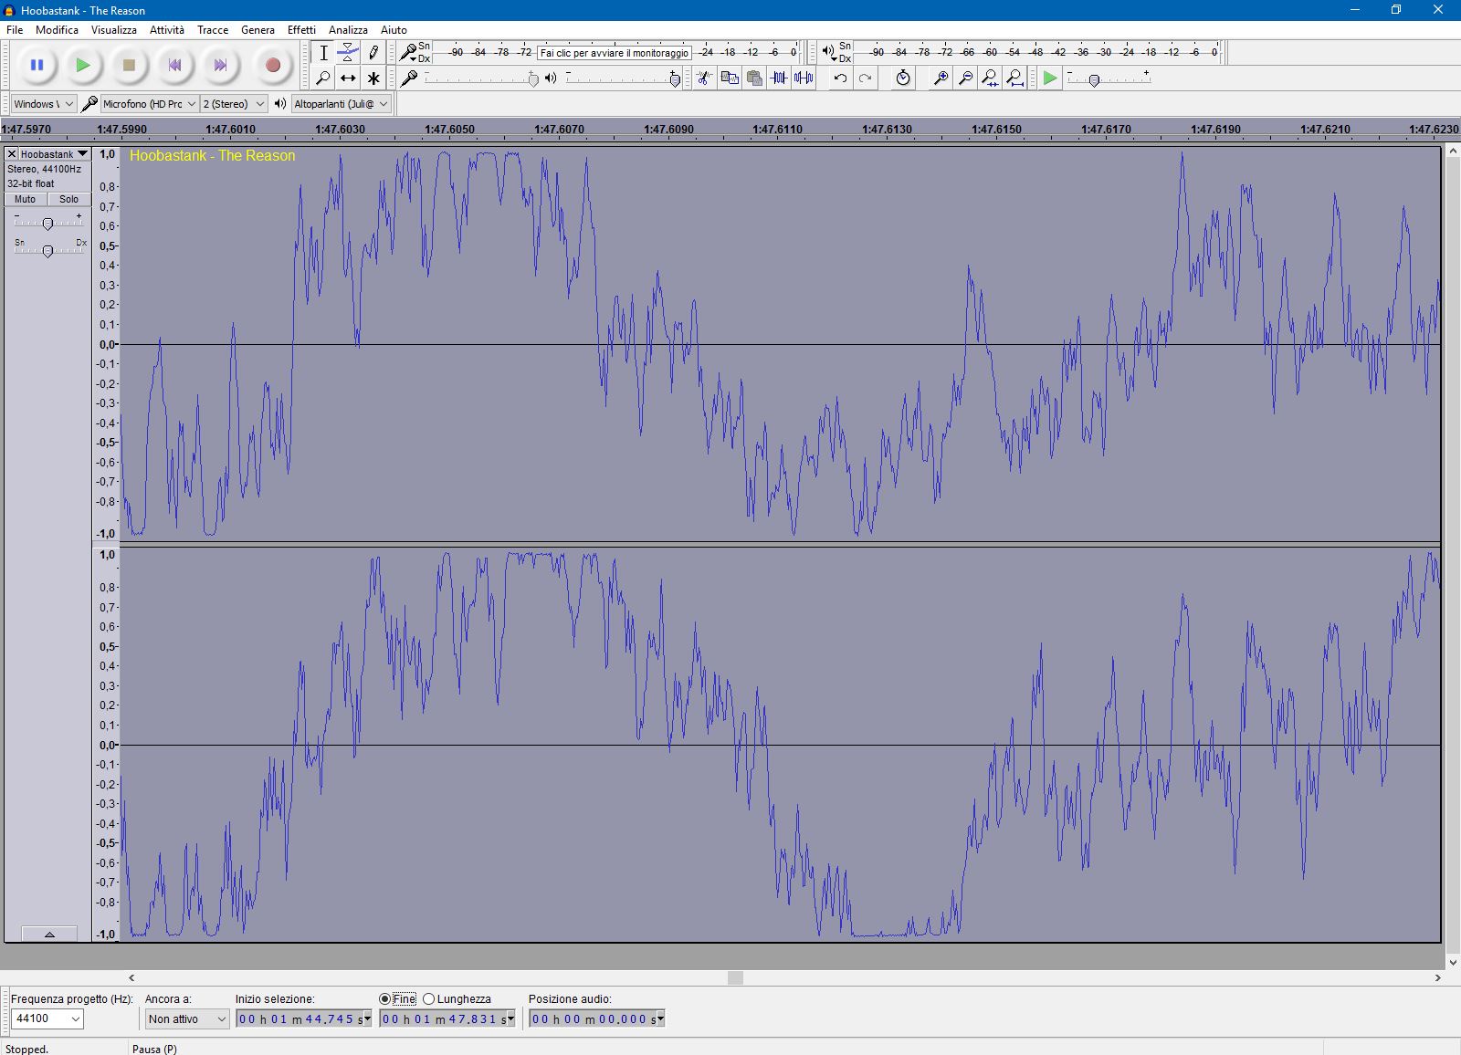Open the File menu
Image resolution: width=1461 pixels, height=1055 pixels.
tap(15, 30)
